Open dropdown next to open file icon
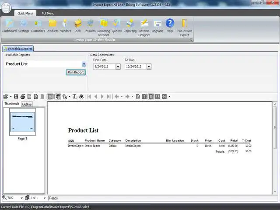Viewport: 280px width, 210px height. tap(10, 97)
